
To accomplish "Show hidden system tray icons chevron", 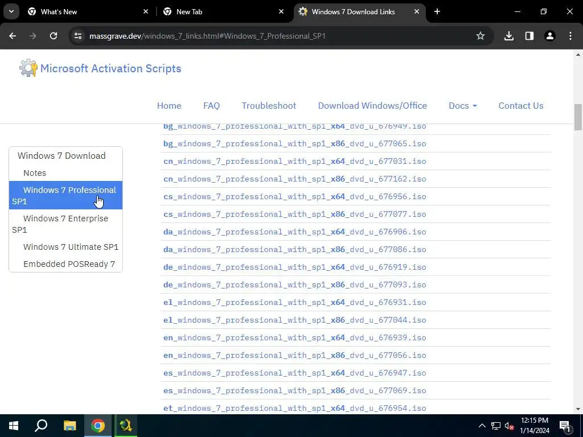I will coord(482,426).
